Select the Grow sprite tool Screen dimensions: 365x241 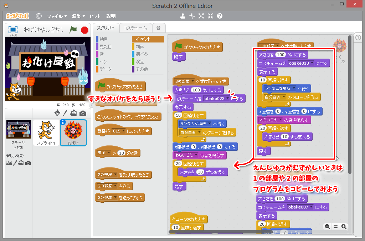pos(201,16)
